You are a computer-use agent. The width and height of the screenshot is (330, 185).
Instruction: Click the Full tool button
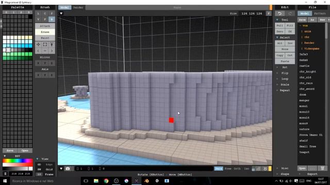point(280,25)
